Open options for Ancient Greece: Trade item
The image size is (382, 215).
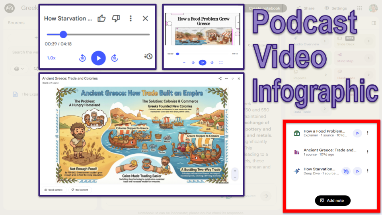[x=368, y=152]
